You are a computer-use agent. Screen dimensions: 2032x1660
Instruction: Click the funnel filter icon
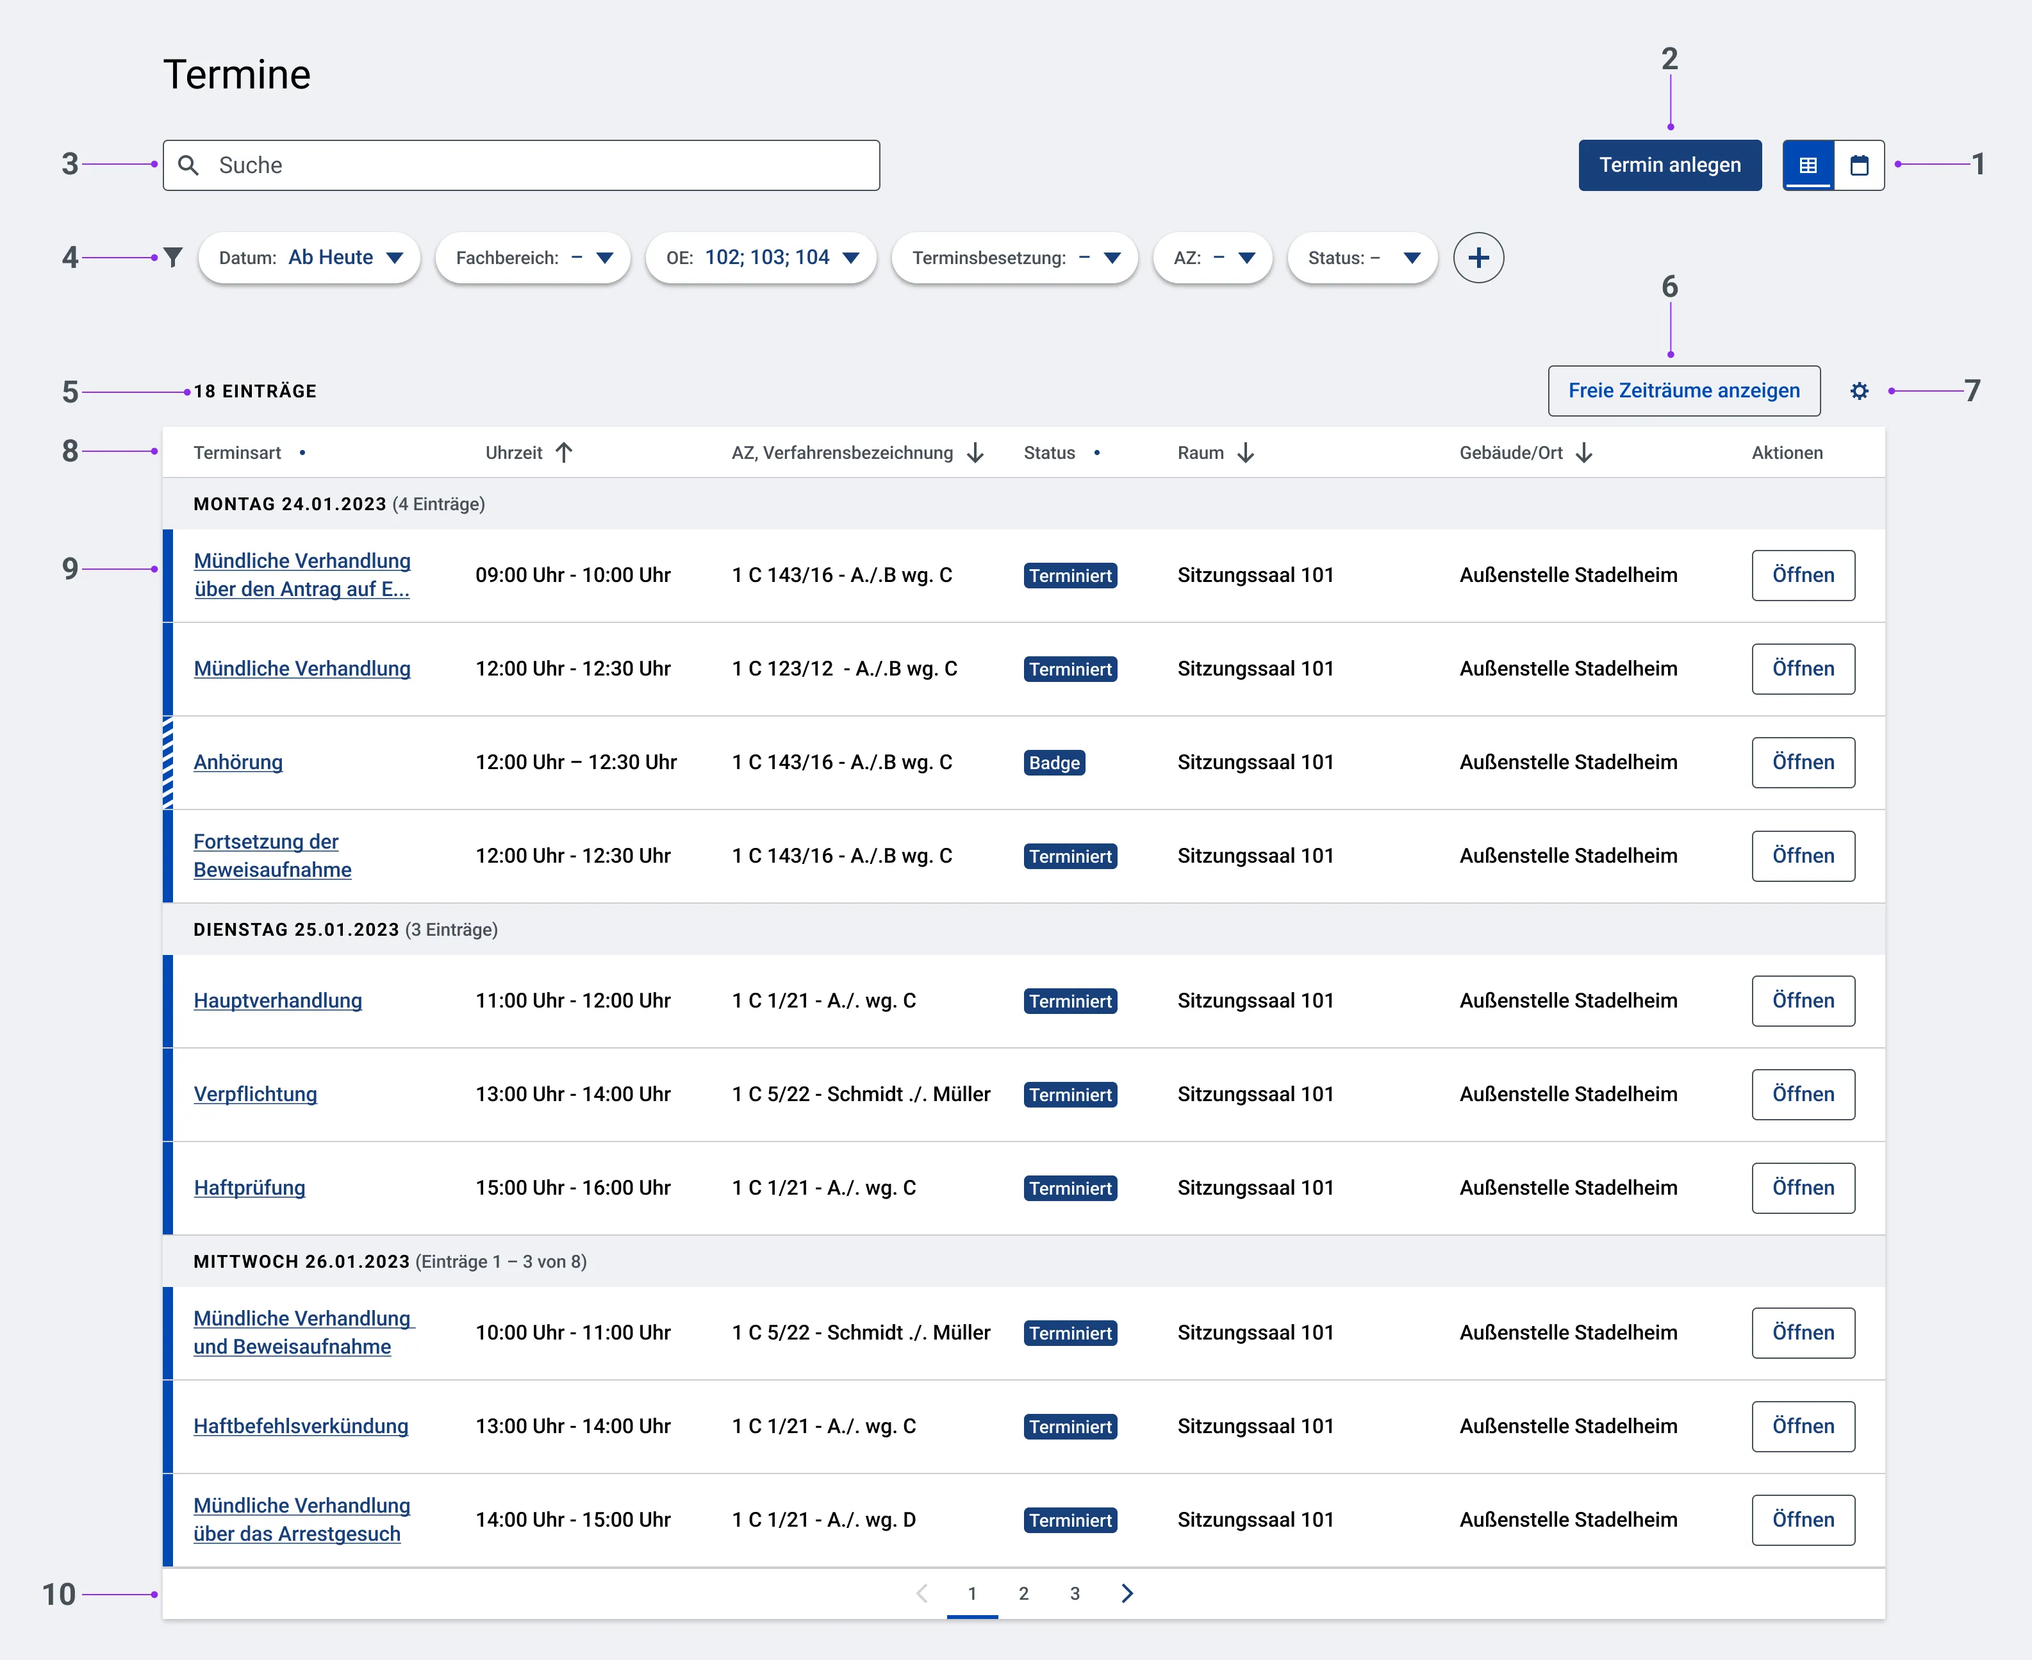[173, 258]
